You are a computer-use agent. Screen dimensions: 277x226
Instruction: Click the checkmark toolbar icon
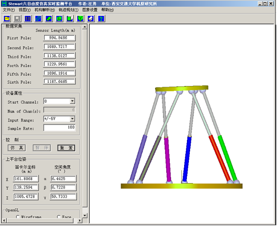pyautogui.click(x=90, y=18)
